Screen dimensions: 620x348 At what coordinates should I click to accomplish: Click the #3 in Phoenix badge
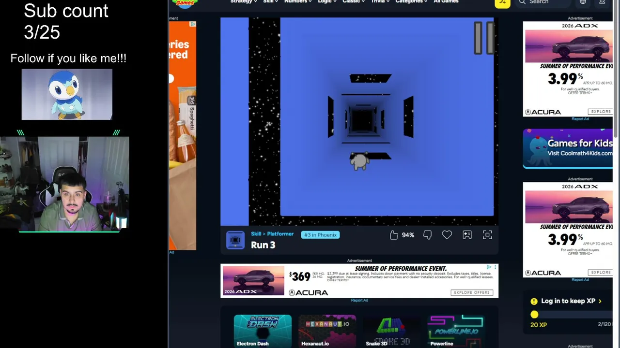(320, 235)
